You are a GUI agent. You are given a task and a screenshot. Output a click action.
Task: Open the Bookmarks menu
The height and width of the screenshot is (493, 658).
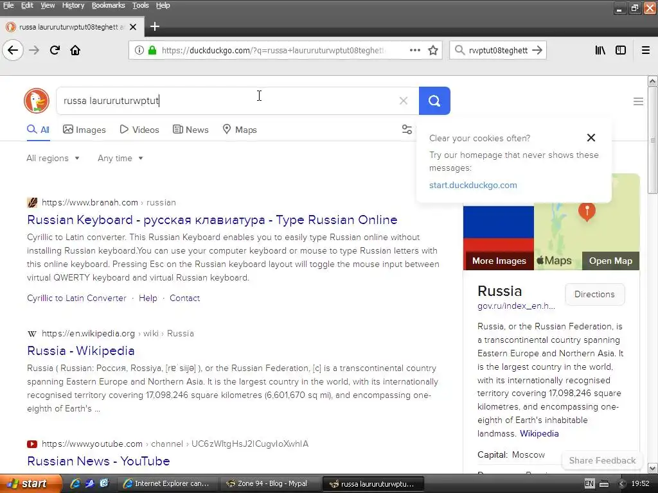click(108, 5)
